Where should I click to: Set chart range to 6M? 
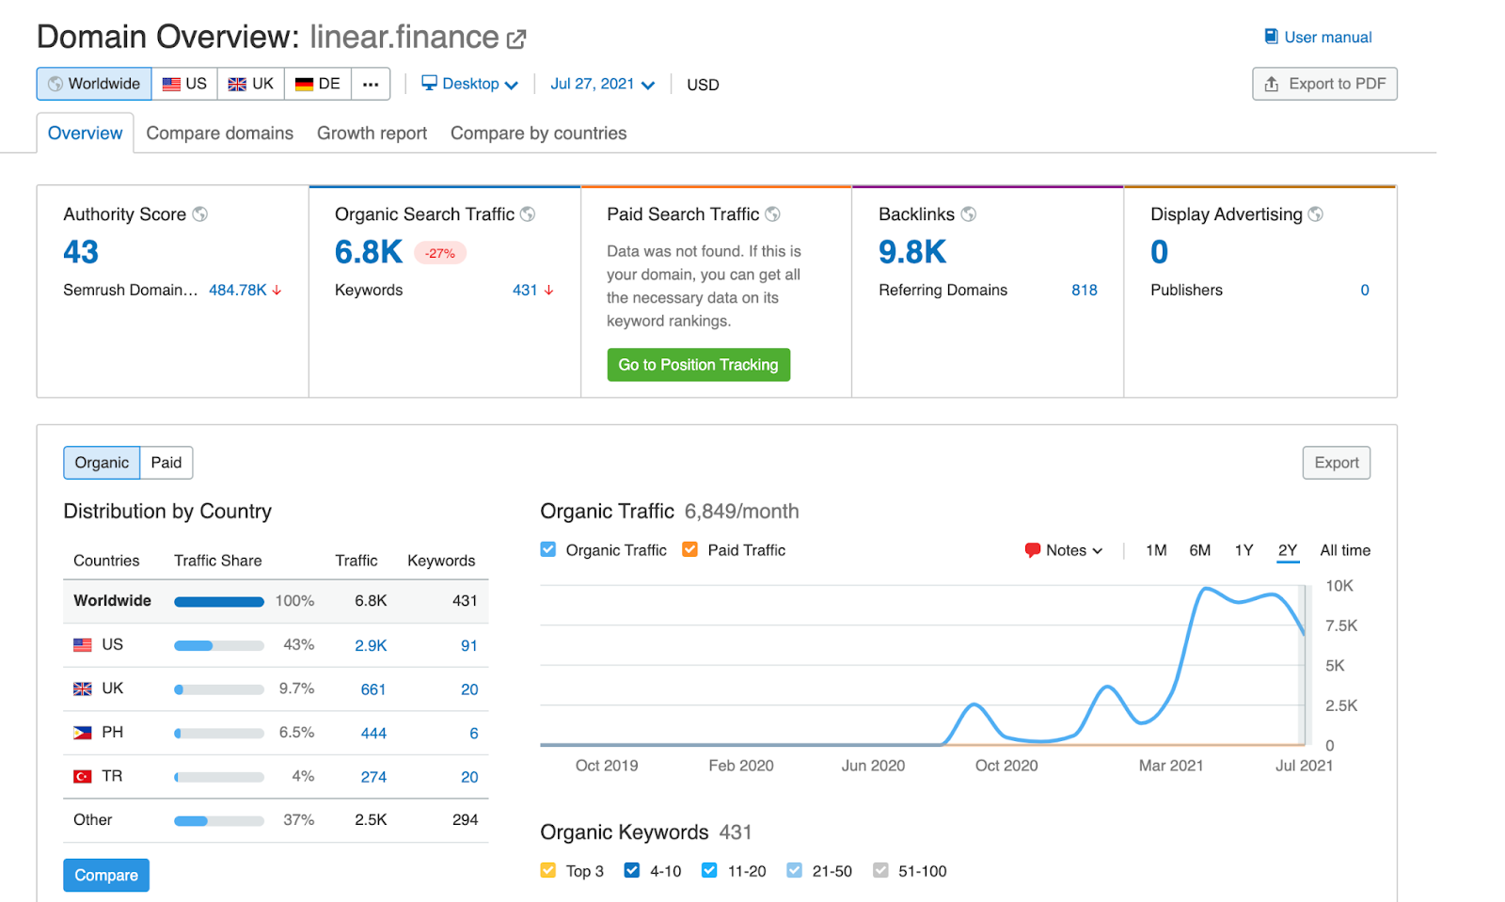click(1199, 550)
